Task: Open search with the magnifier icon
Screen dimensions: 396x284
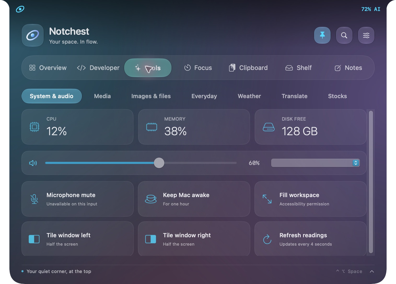Action: [x=344, y=35]
